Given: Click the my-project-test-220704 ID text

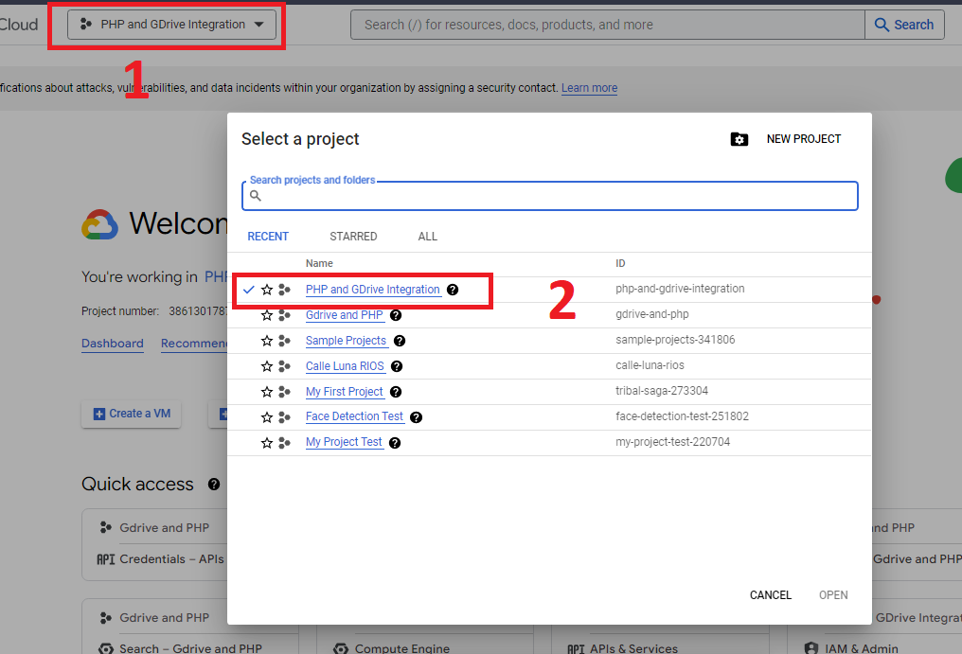Looking at the screenshot, I should (x=673, y=442).
